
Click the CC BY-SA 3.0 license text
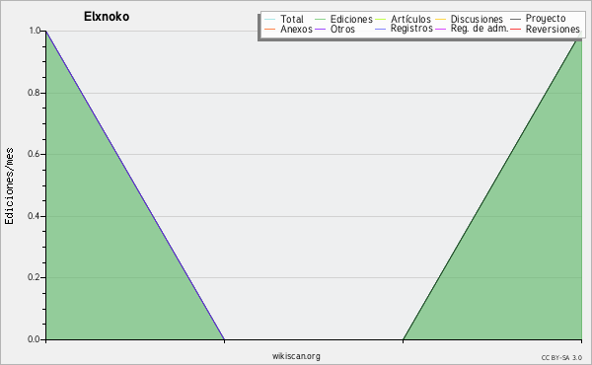tap(561, 357)
